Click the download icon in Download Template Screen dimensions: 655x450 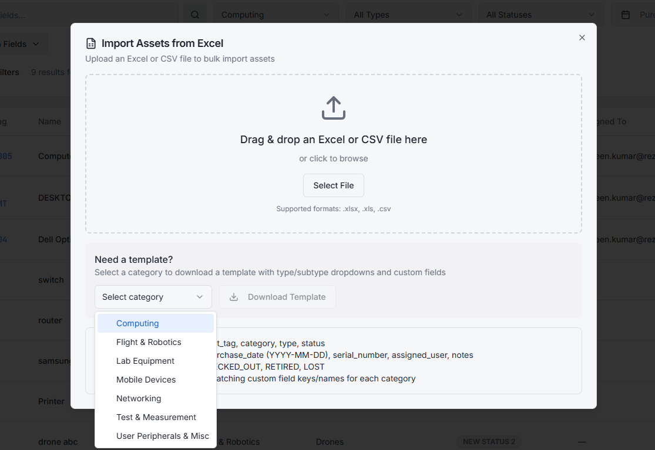point(234,297)
